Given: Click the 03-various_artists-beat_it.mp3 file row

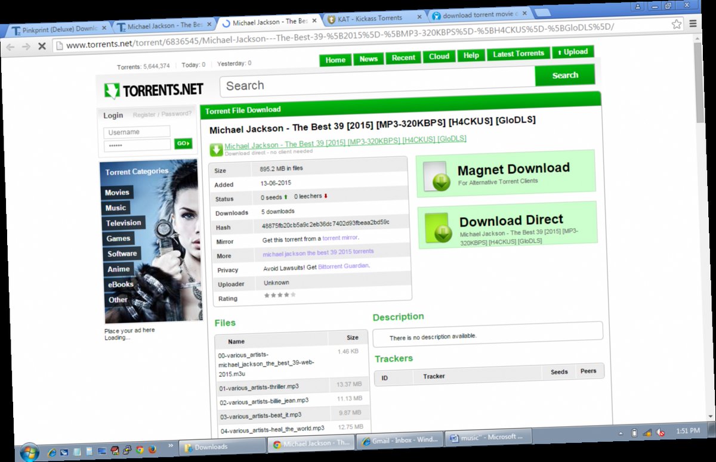Looking at the screenshot, I should tap(293, 414).
